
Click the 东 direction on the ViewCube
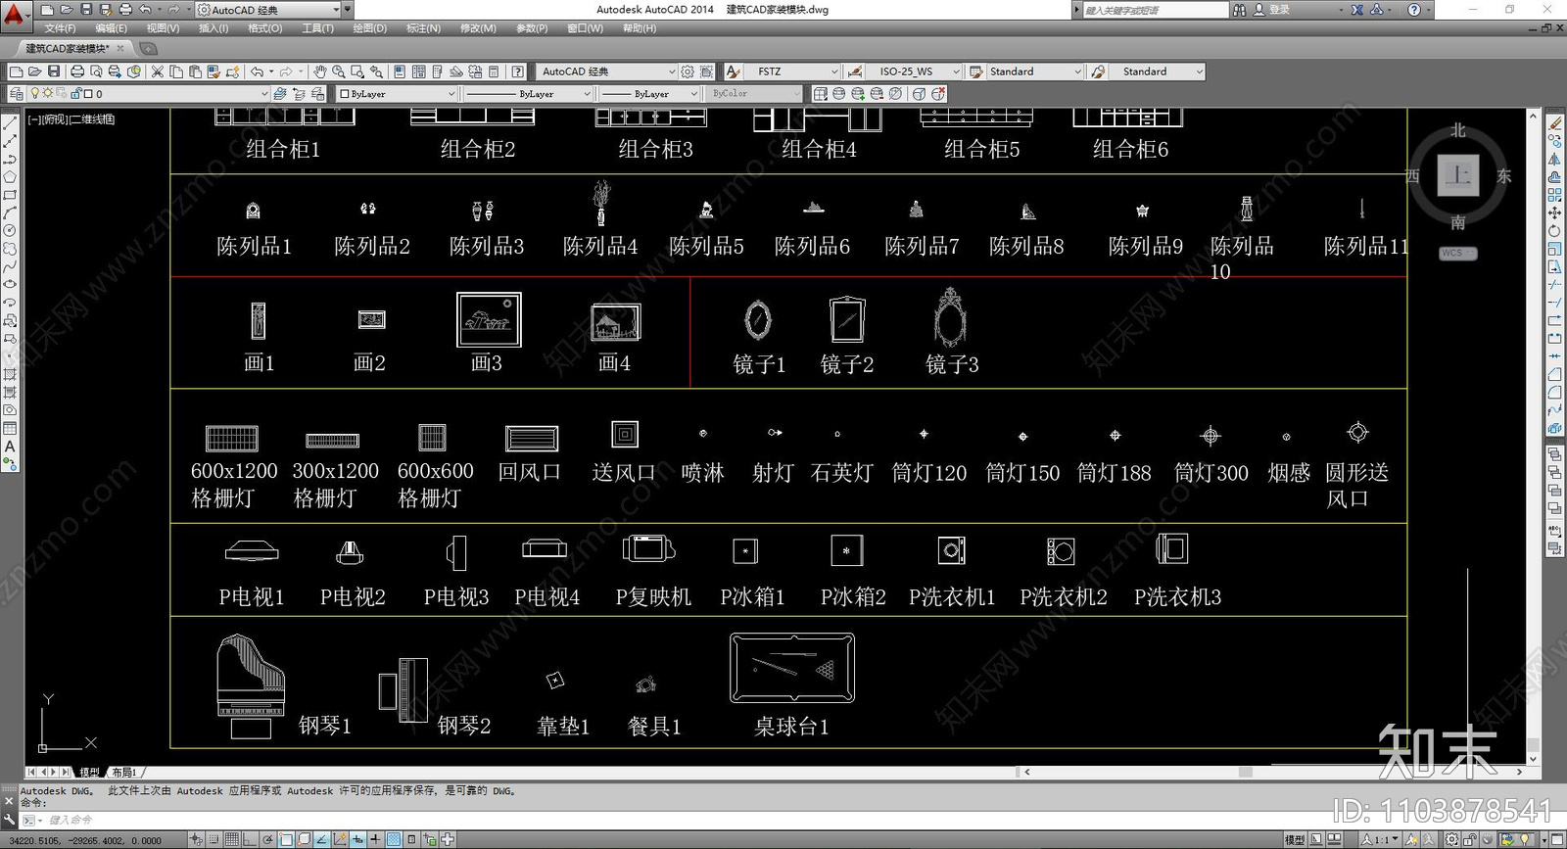click(1503, 176)
